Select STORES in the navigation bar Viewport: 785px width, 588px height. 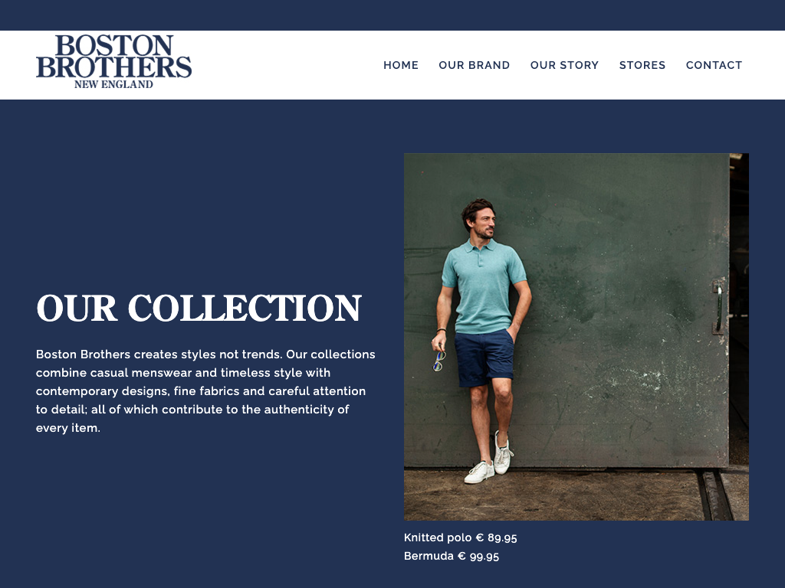pos(642,65)
